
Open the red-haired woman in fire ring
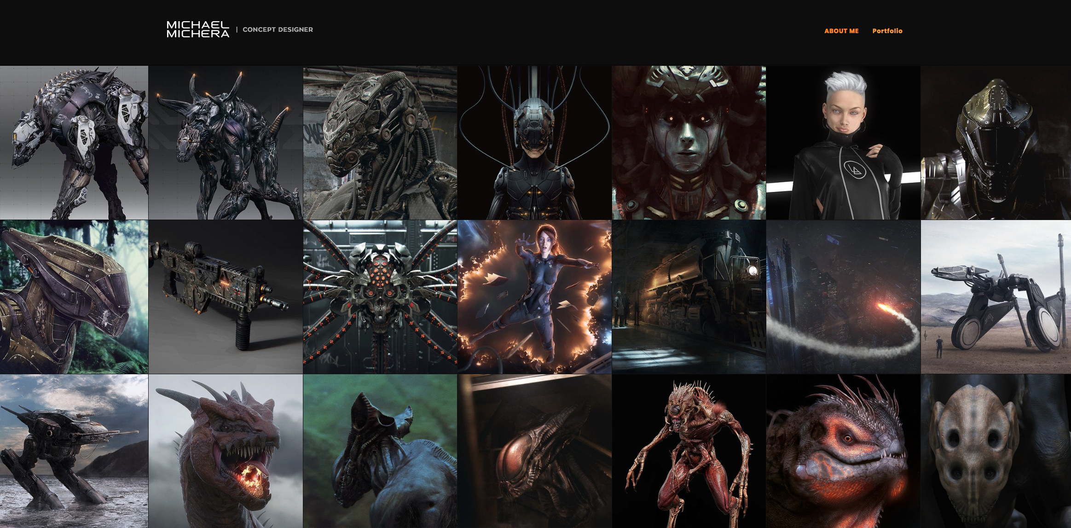point(534,297)
